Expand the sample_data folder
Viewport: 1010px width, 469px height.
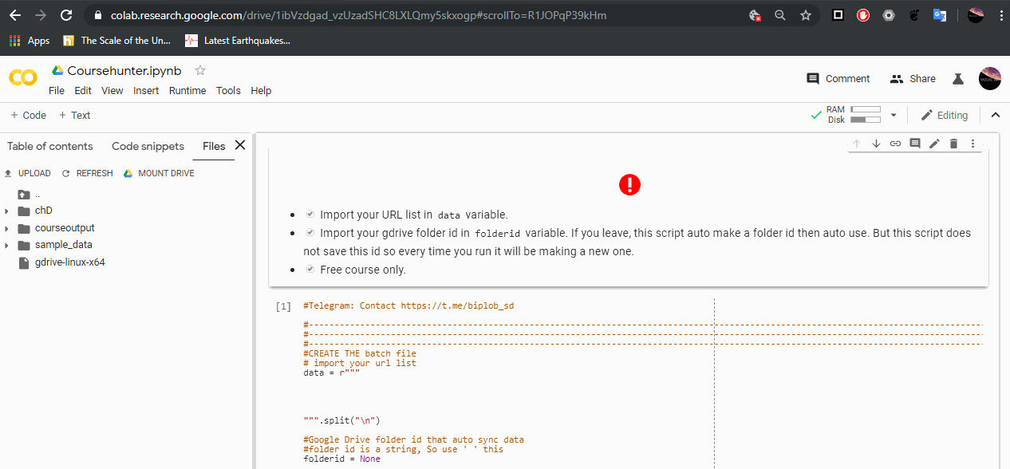click(x=6, y=246)
